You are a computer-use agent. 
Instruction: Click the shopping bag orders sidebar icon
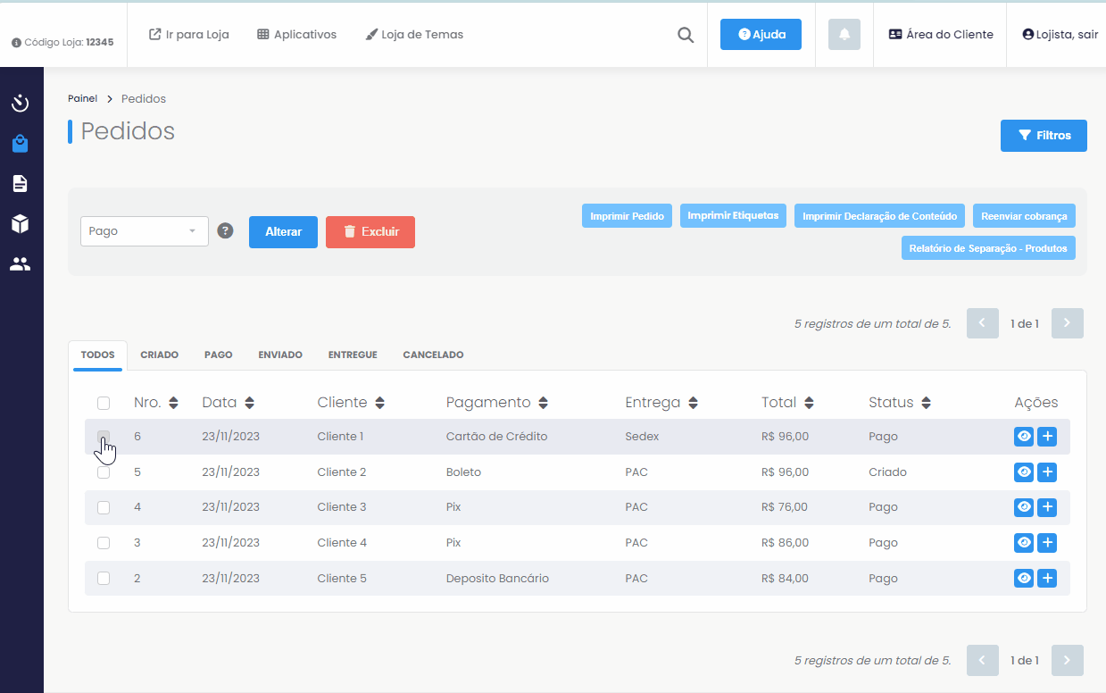point(21,144)
